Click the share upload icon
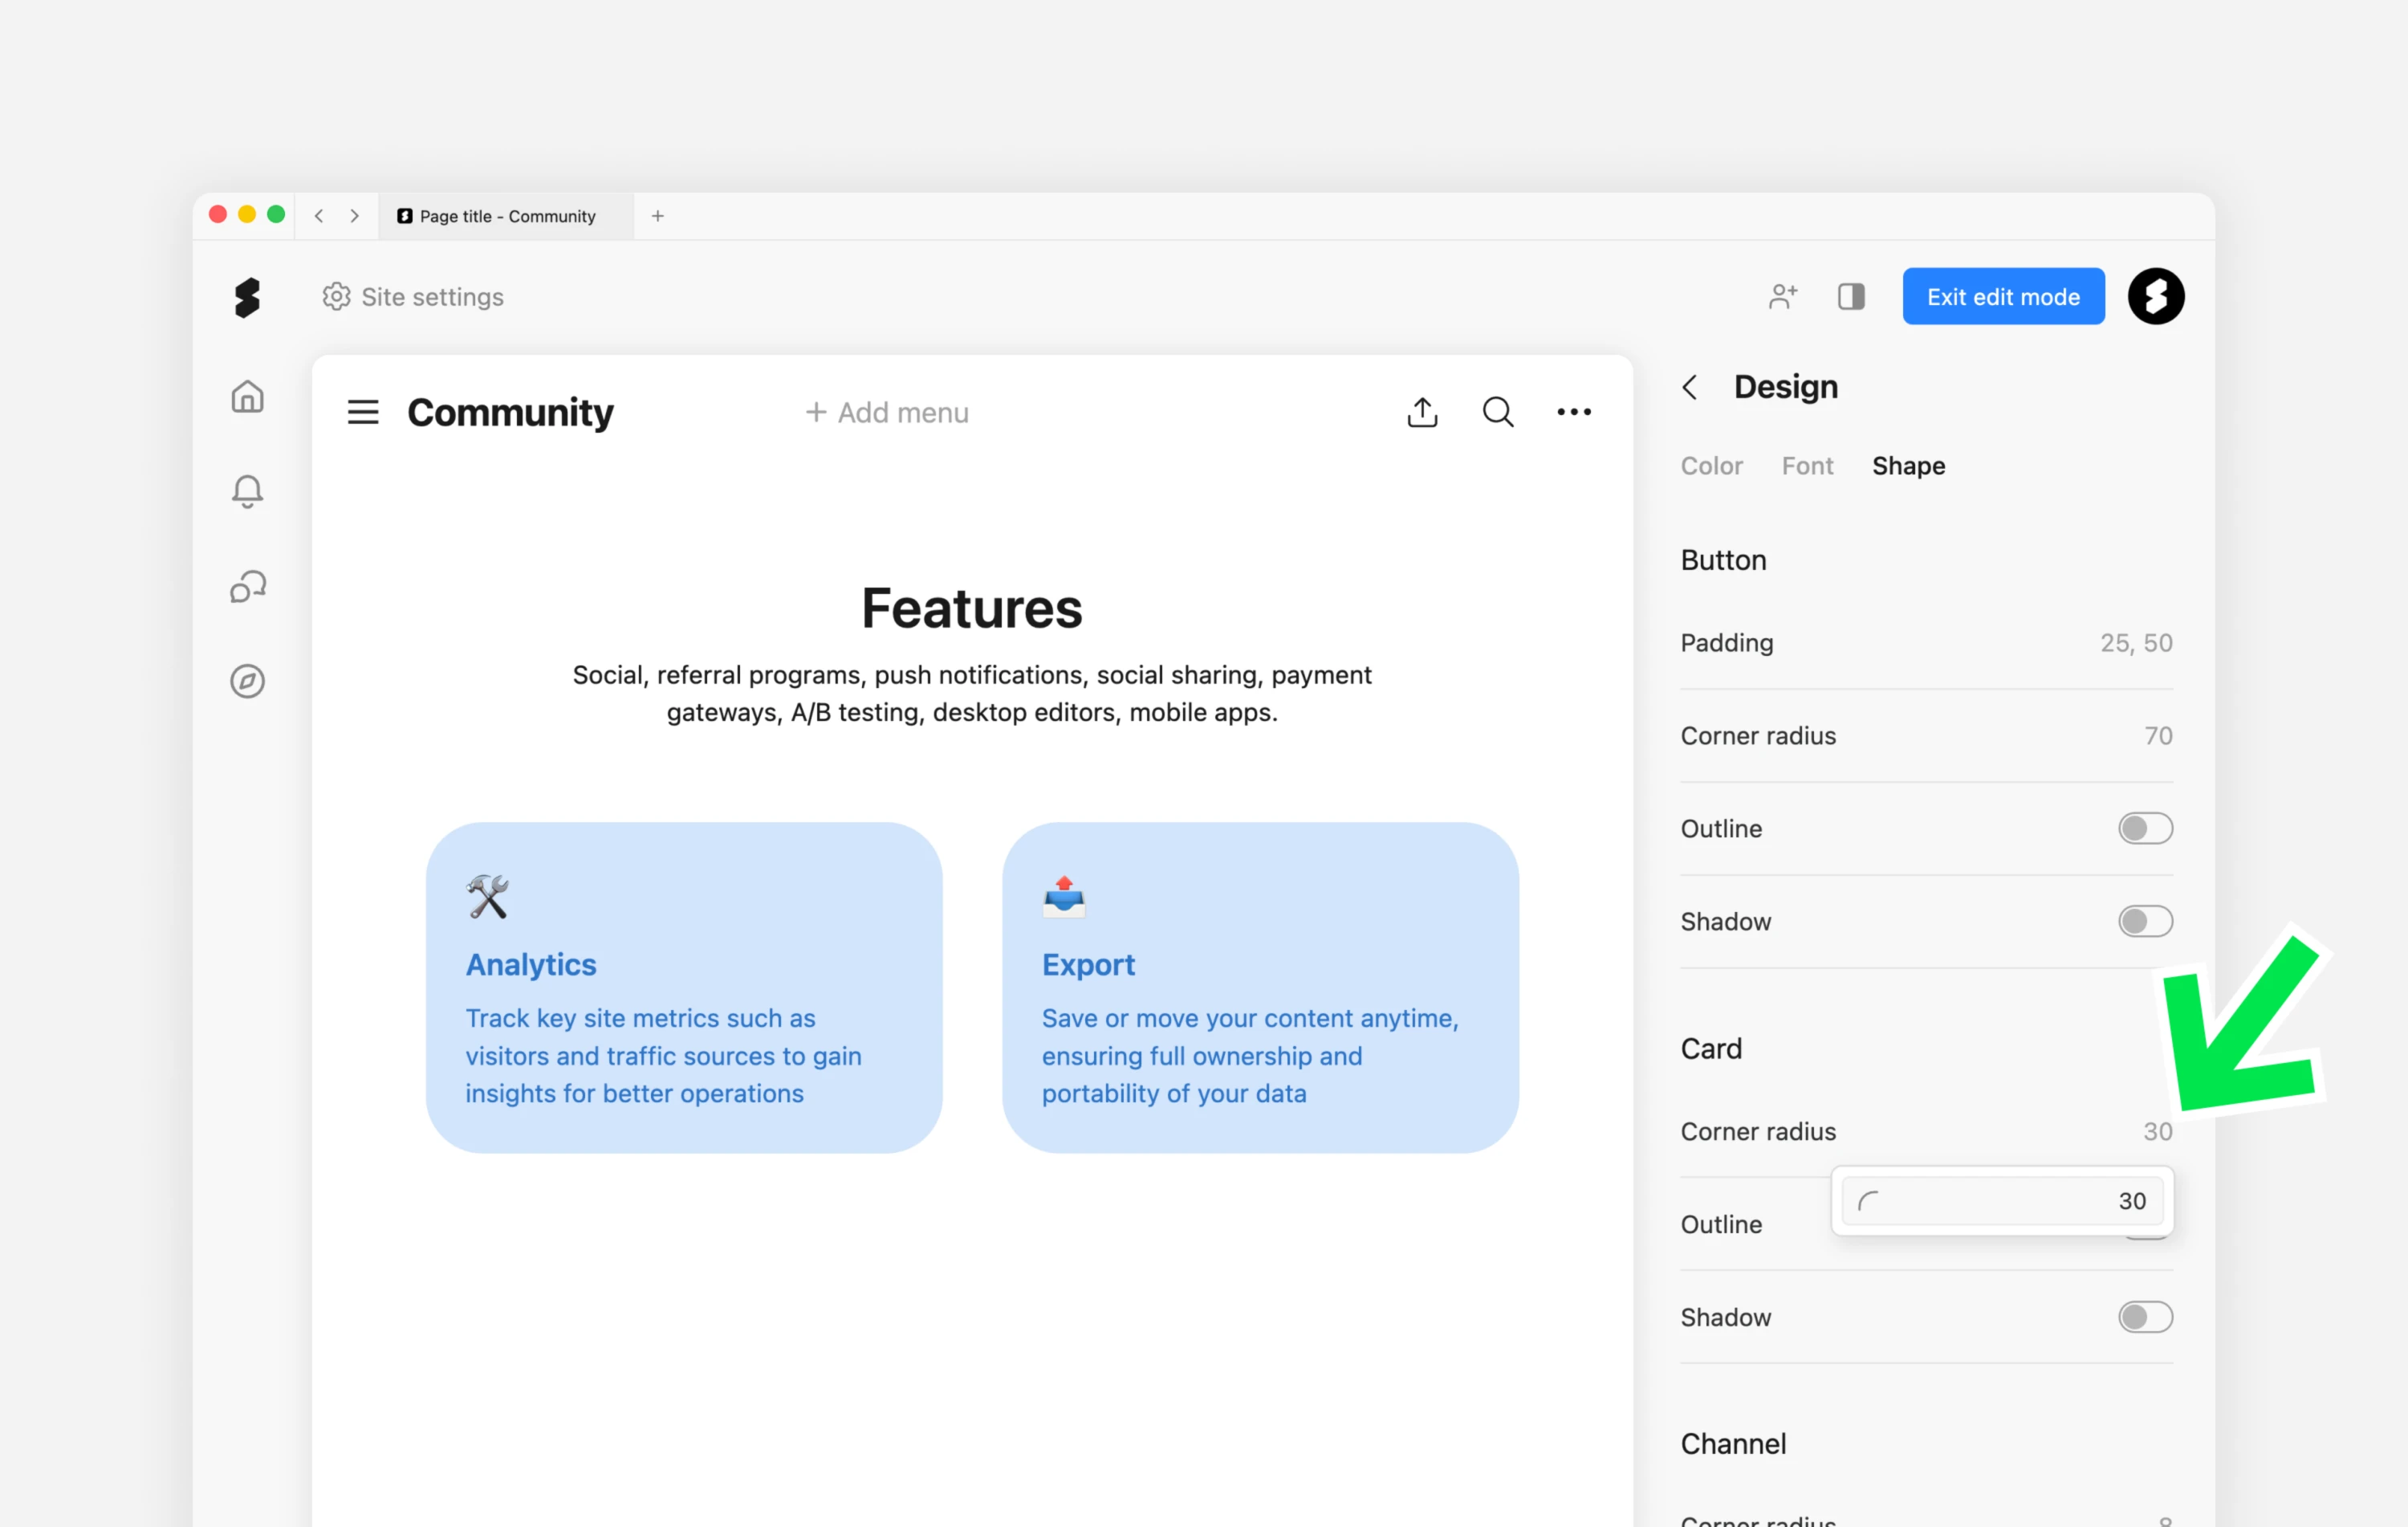Viewport: 2408px width, 1527px height. click(x=1422, y=412)
